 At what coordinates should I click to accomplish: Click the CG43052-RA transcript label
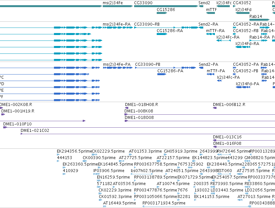(246, 24)
